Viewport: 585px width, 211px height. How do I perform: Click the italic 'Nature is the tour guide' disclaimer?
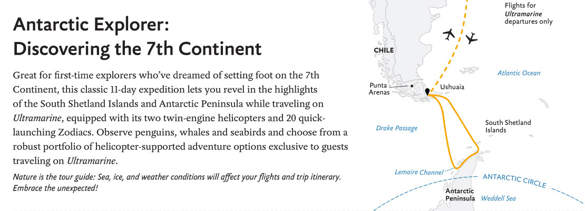[x=177, y=177]
